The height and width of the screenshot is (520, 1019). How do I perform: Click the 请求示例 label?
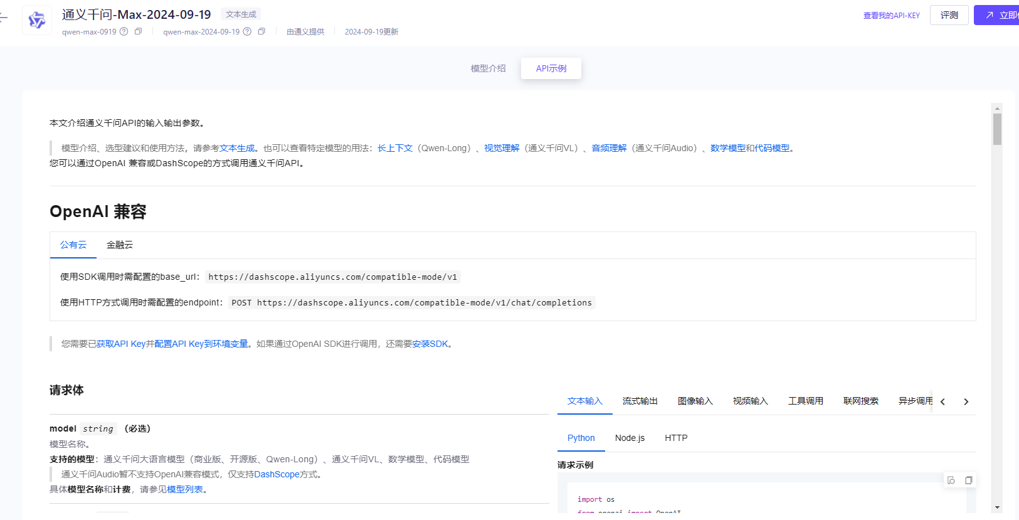pos(575,465)
